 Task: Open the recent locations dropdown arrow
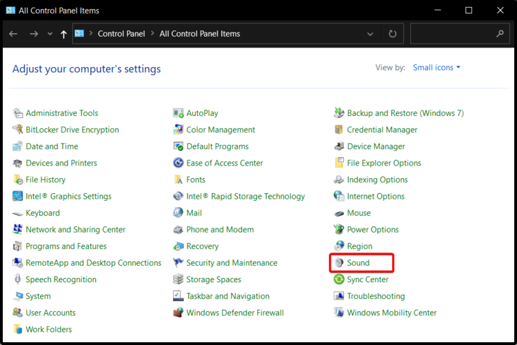pos(50,33)
